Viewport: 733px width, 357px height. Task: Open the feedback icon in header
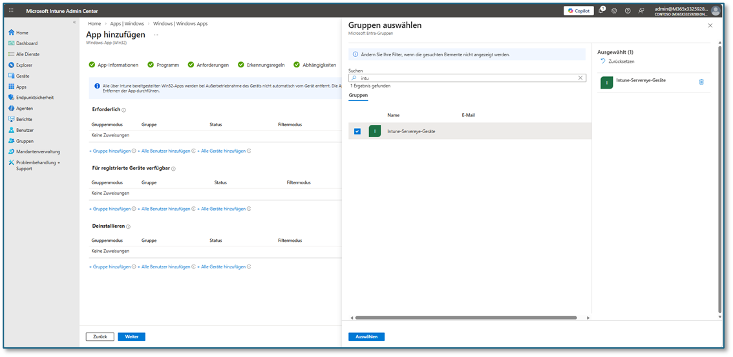(x=641, y=11)
